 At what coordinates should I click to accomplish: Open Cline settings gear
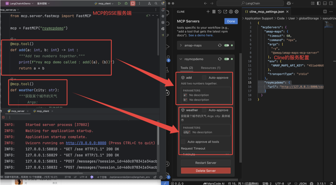tap(237, 12)
